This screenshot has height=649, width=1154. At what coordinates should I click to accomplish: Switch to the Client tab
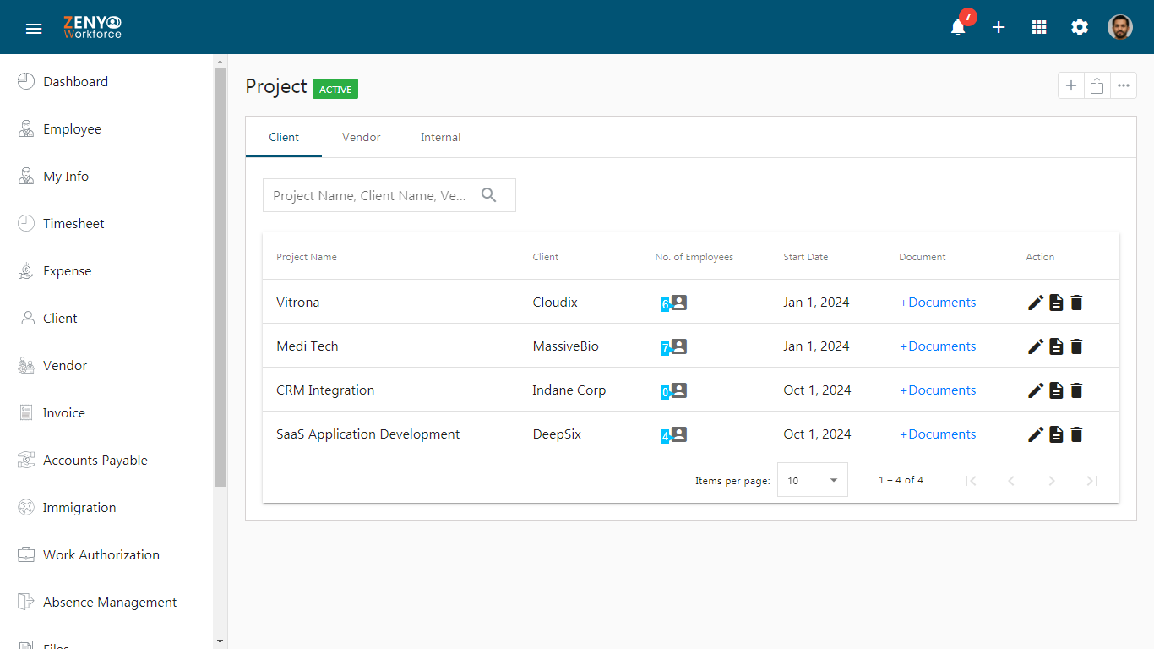(x=284, y=137)
